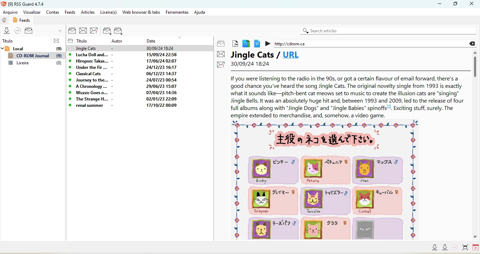The height and width of the screenshot is (254, 480).
Task: Open the Ferramentas menu
Action: 177,12
